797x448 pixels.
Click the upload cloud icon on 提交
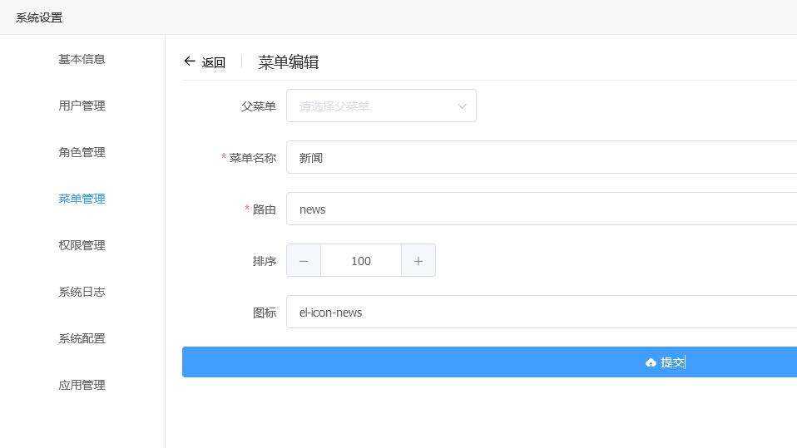point(651,362)
